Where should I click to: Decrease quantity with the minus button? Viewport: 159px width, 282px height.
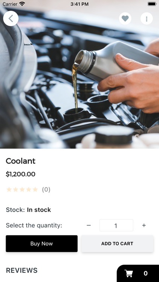89,225
